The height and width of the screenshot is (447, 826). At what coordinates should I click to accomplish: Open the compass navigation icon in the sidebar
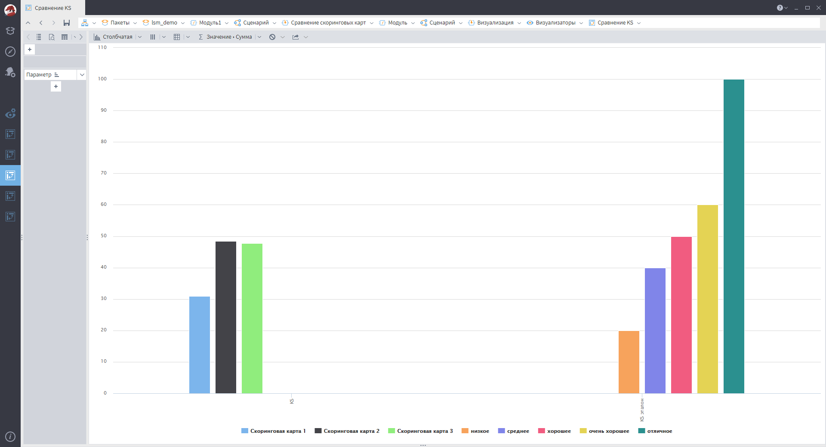10,52
